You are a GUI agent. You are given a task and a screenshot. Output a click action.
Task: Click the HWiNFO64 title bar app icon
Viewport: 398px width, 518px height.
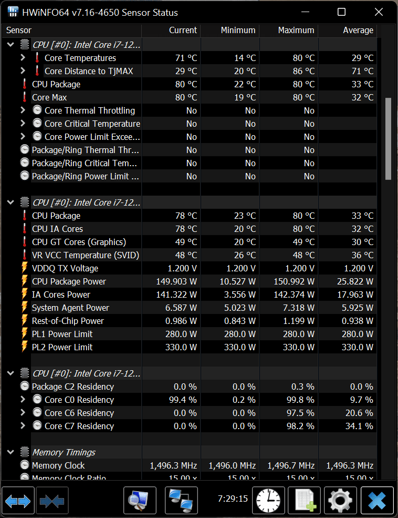coord(13,12)
